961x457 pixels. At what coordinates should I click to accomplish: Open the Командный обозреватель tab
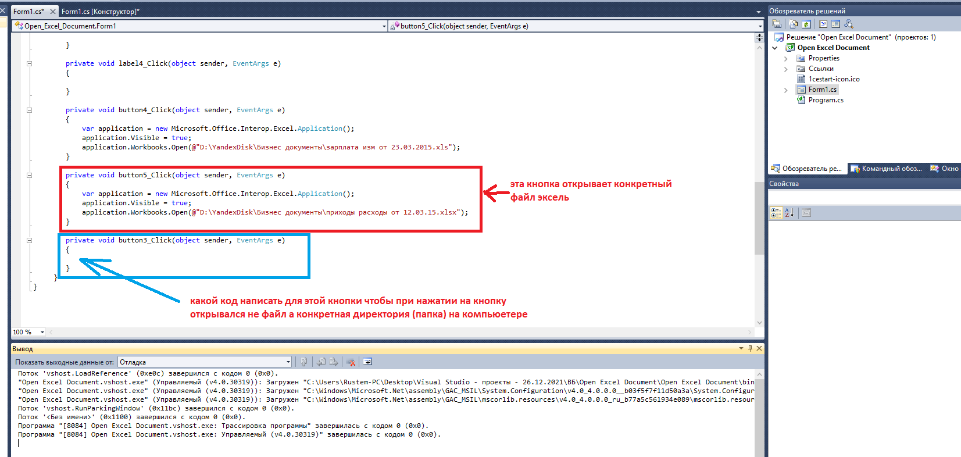(887, 169)
